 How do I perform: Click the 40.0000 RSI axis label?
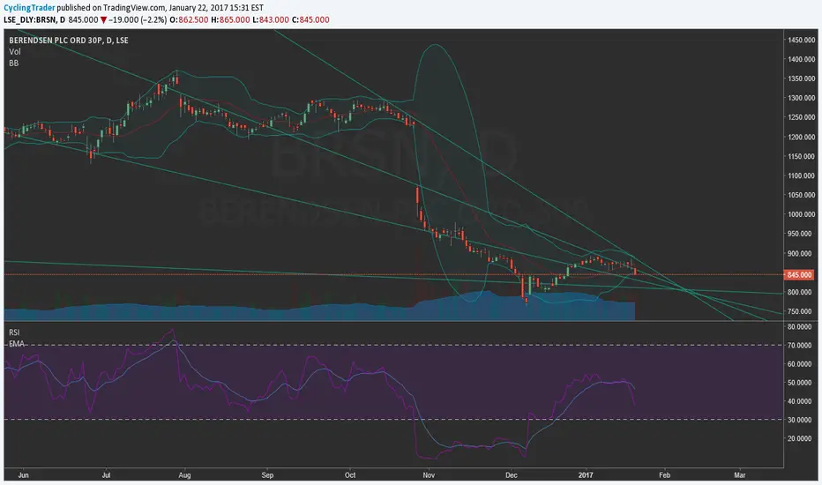tap(801, 401)
